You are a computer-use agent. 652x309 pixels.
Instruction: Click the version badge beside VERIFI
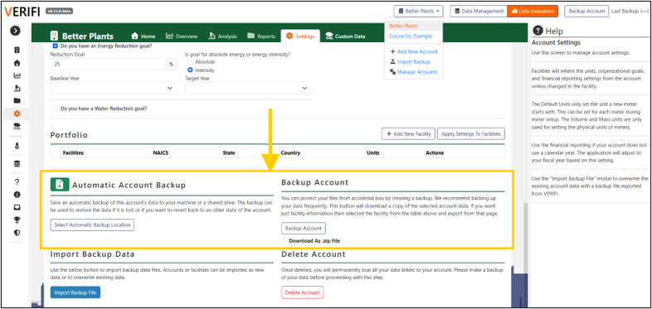pyautogui.click(x=59, y=12)
